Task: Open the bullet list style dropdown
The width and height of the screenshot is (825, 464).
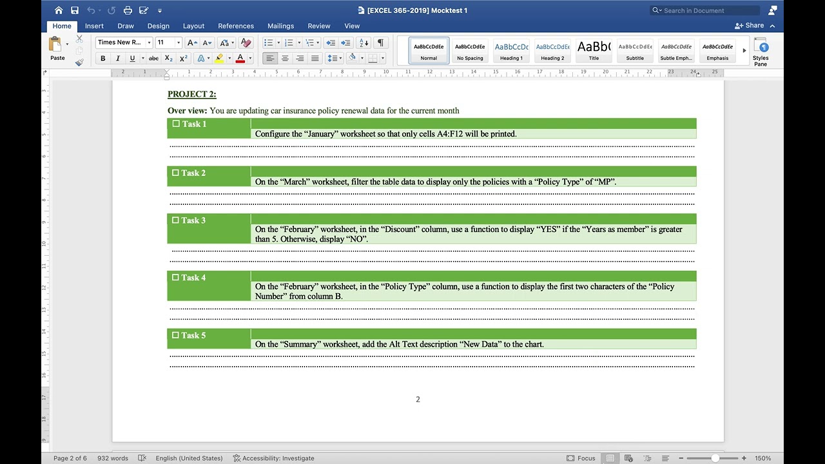Action: [x=278, y=43]
